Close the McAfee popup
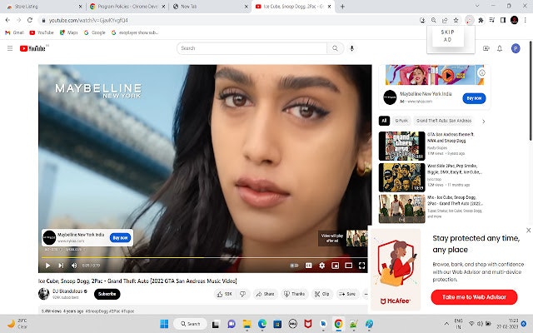Viewport: 533px width, 333px height. tap(528, 231)
